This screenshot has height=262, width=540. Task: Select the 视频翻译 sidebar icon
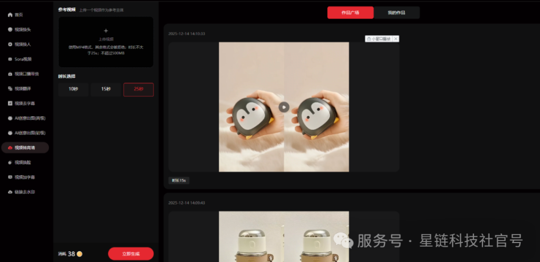click(x=10, y=88)
